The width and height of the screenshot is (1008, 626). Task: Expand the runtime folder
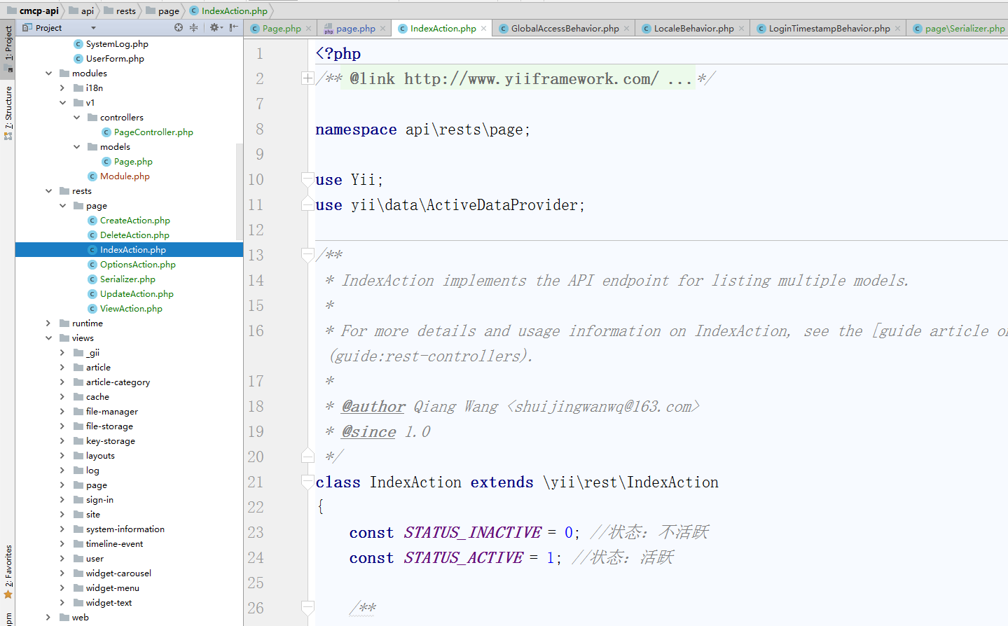[x=48, y=324]
